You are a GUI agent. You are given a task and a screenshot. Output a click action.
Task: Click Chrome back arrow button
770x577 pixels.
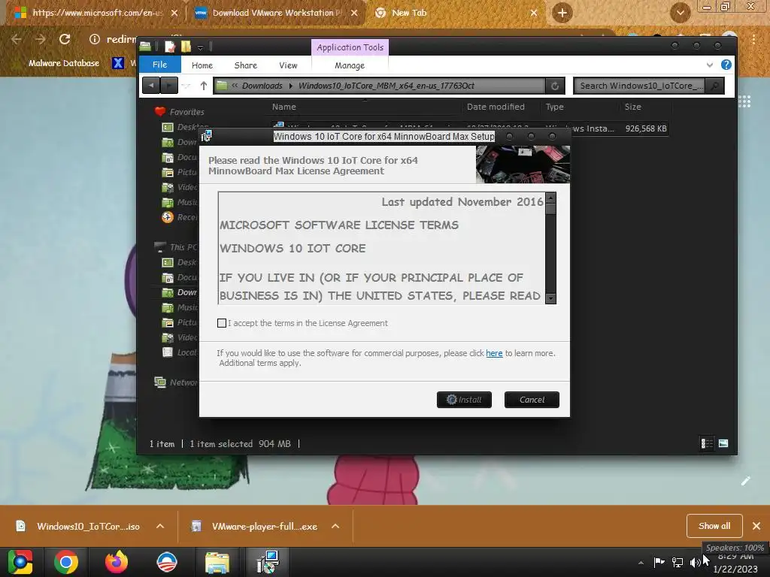(x=17, y=39)
